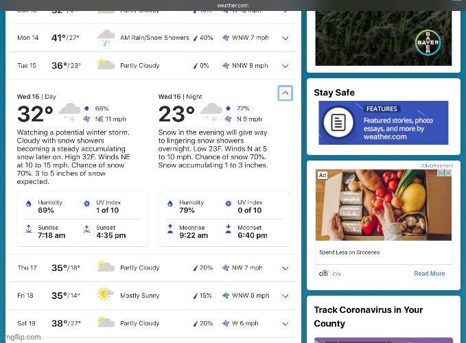The image size is (466, 343).
Task: Select the WNW 7 mph wind value
Action: pyautogui.click(x=251, y=38)
